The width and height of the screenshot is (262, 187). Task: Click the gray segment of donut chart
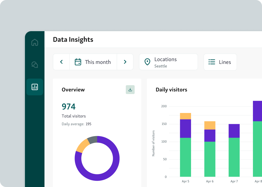(92, 140)
